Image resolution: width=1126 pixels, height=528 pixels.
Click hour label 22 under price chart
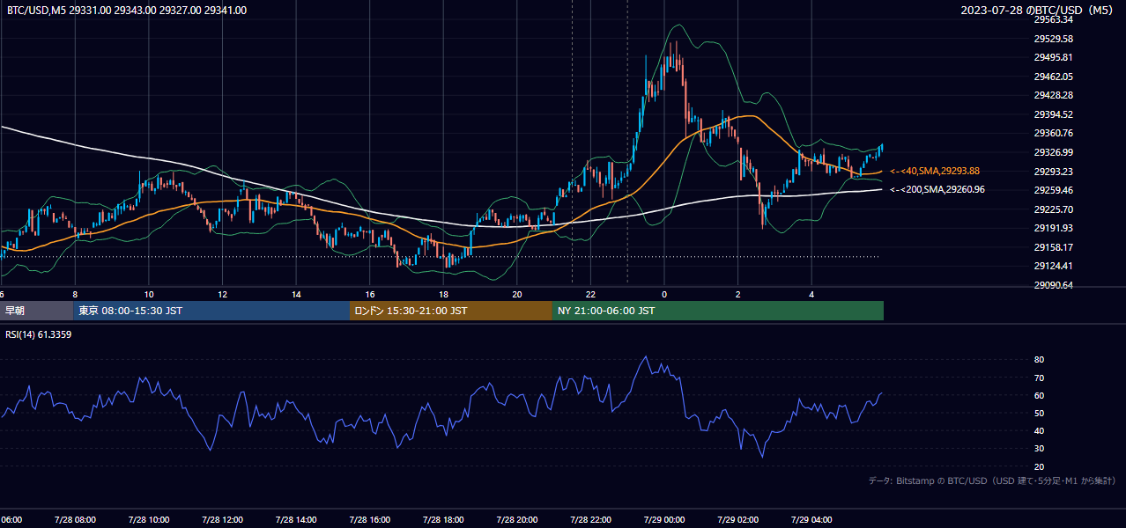click(x=590, y=295)
